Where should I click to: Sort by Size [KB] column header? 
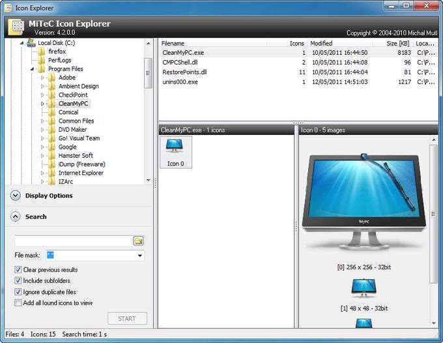point(392,43)
